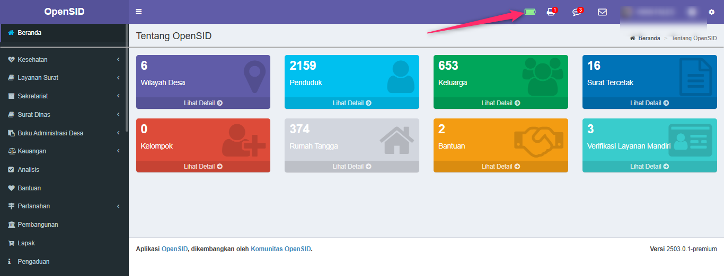Click the 2159 Penduduk count
Image resolution: width=724 pixels, height=276 pixels.
tap(303, 66)
